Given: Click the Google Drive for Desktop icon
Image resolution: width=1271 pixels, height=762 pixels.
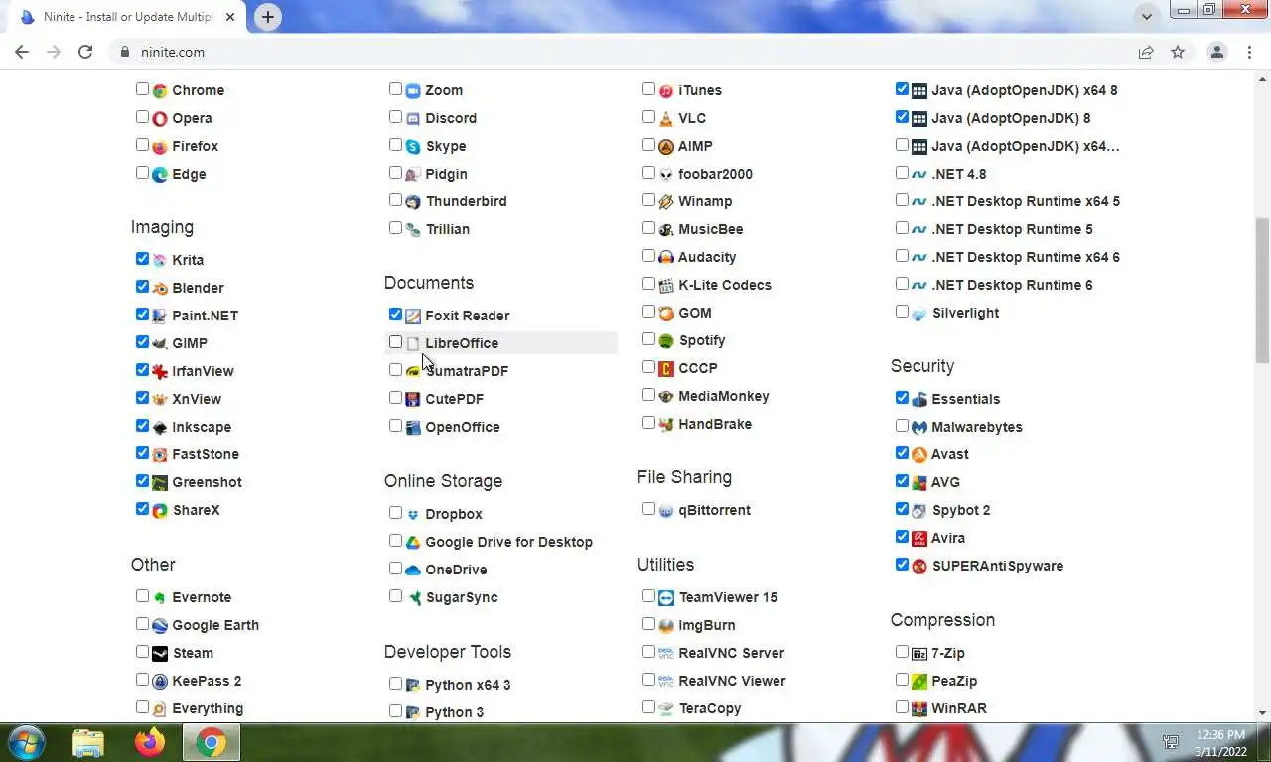Looking at the screenshot, I should click(413, 542).
